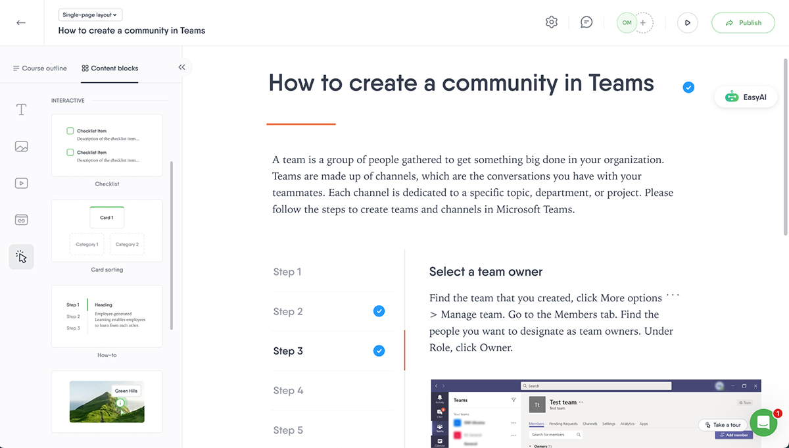Select the Interactive blocks pointer icon

point(21,257)
